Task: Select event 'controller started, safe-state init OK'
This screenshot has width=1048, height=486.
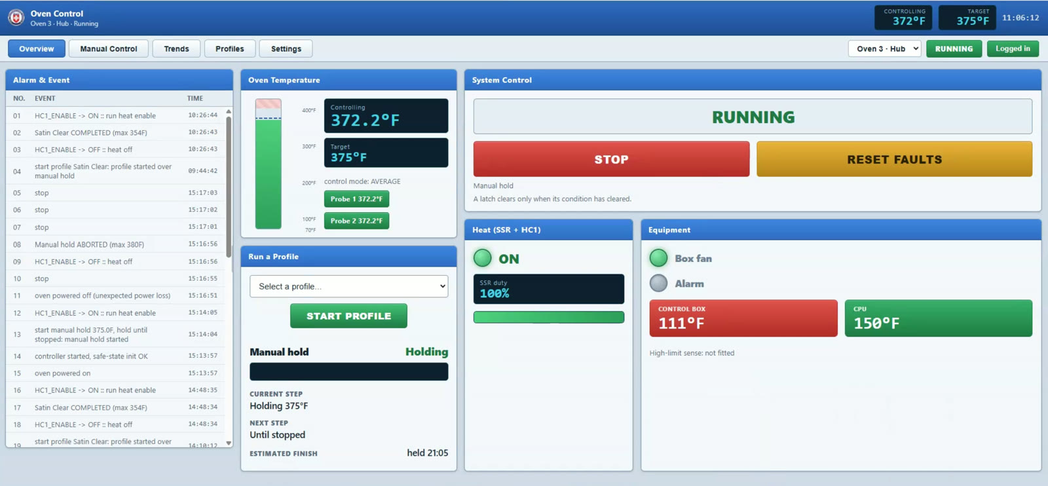Action: (x=117, y=356)
